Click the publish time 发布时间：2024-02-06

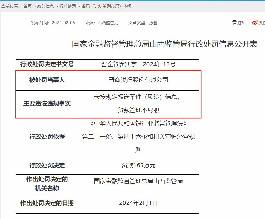tap(53, 23)
